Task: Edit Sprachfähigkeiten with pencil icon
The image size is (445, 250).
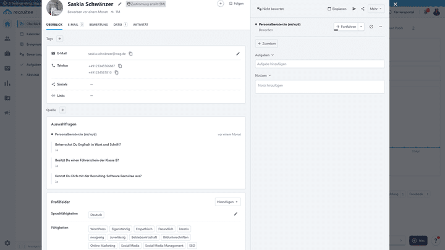Action: (x=235, y=214)
